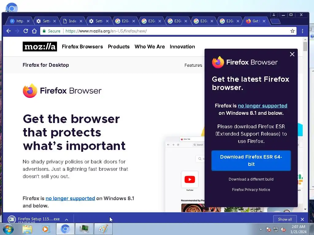Click scroll down arrow of page scrollbar
Image resolution: width=314 pixels, height=235 pixels.
tap(305, 209)
